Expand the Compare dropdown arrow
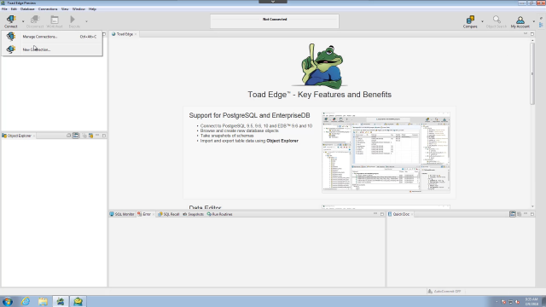The image size is (546, 307). pos(482,21)
